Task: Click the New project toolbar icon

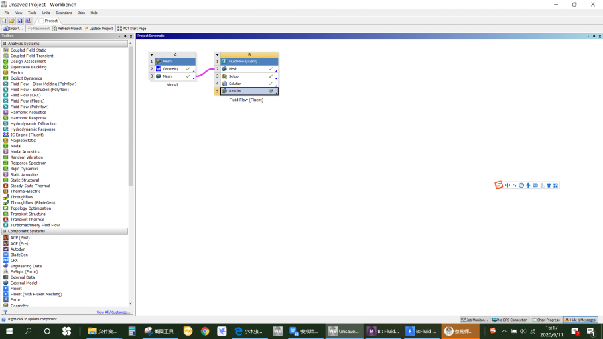Action: (4, 21)
